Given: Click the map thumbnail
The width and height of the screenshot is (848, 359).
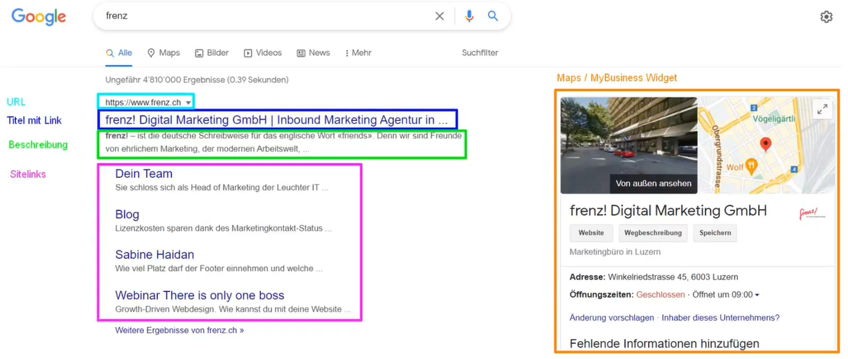Looking at the screenshot, I should pos(767,145).
